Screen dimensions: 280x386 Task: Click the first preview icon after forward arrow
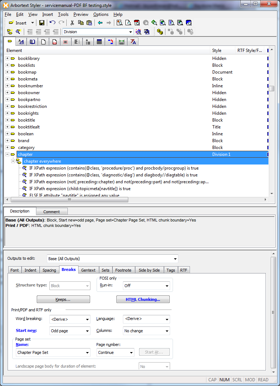coord(120,23)
